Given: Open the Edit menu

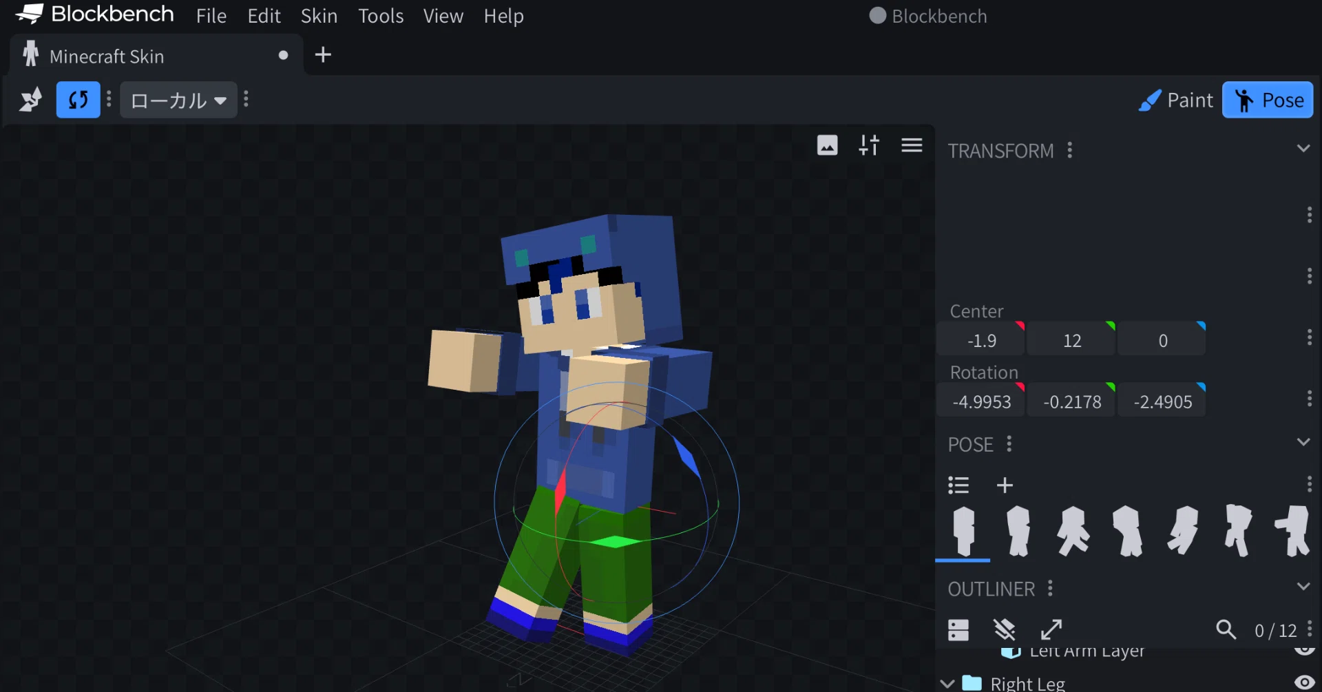Looking at the screenshot, I should pyautogui.click(x=264, y=16).
